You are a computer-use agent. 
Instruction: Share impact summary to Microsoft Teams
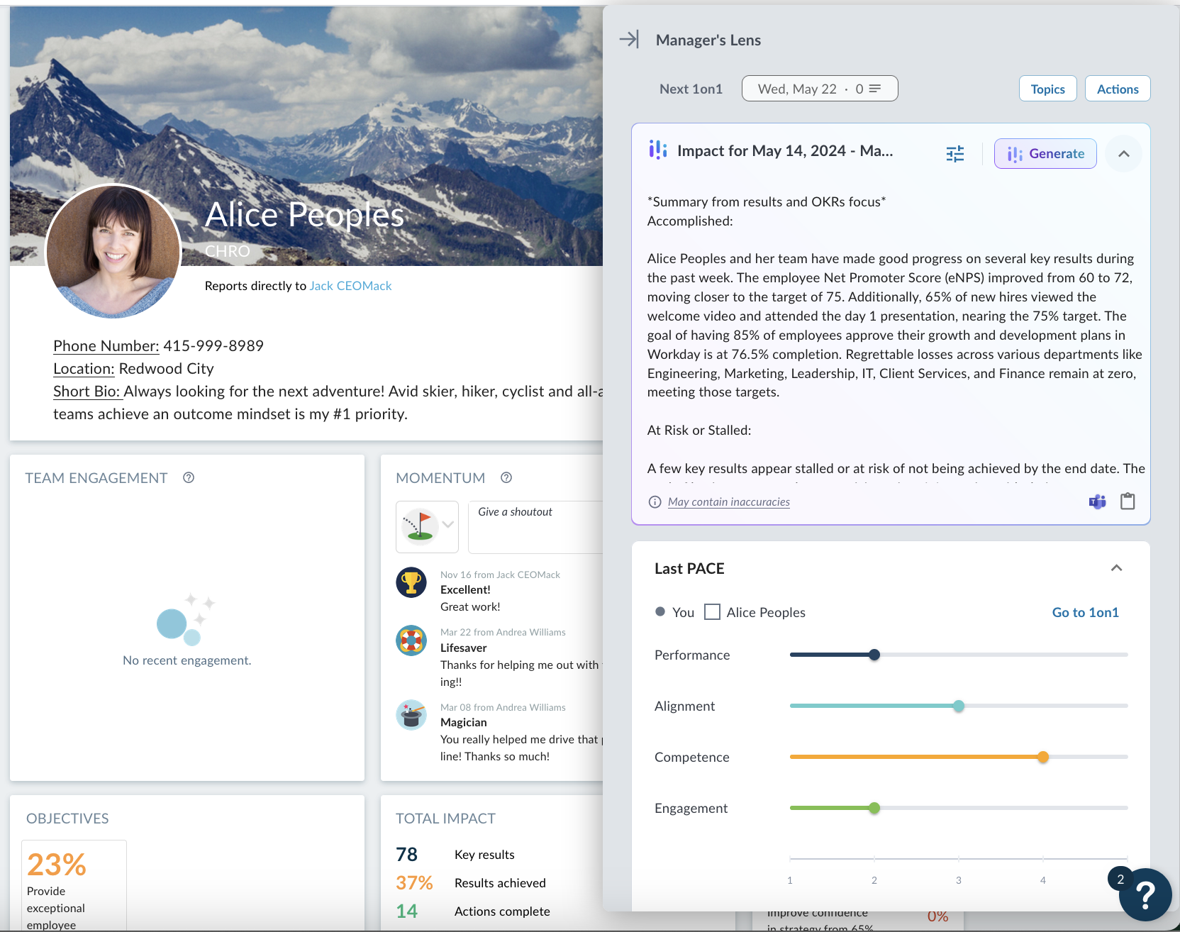[1097, 502]
